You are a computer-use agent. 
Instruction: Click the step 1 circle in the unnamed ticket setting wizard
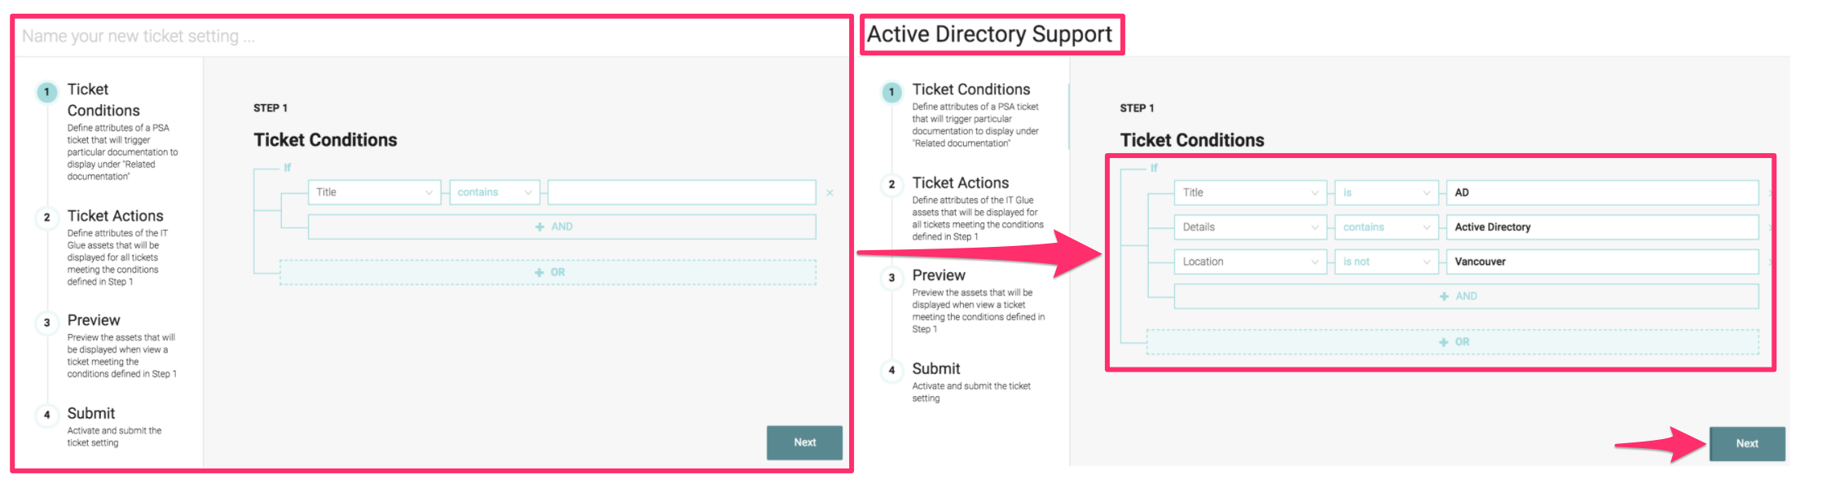(x=47, y=92)
